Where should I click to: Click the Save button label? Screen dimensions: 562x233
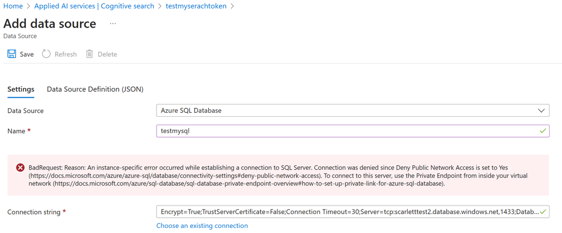click(26, 54)
